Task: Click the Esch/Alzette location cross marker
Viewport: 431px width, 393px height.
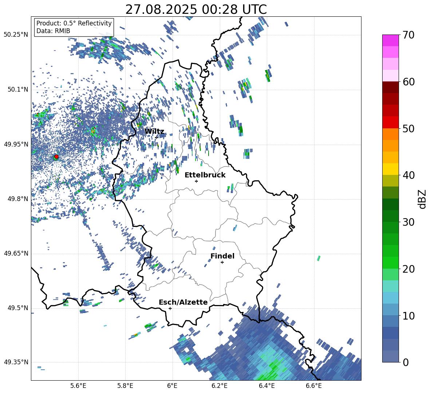Action: [x=170, y=308]
